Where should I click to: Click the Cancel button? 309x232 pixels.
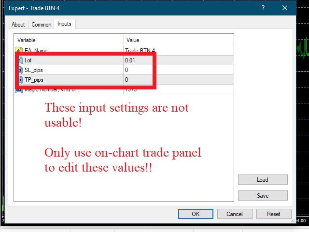[235, 214]
